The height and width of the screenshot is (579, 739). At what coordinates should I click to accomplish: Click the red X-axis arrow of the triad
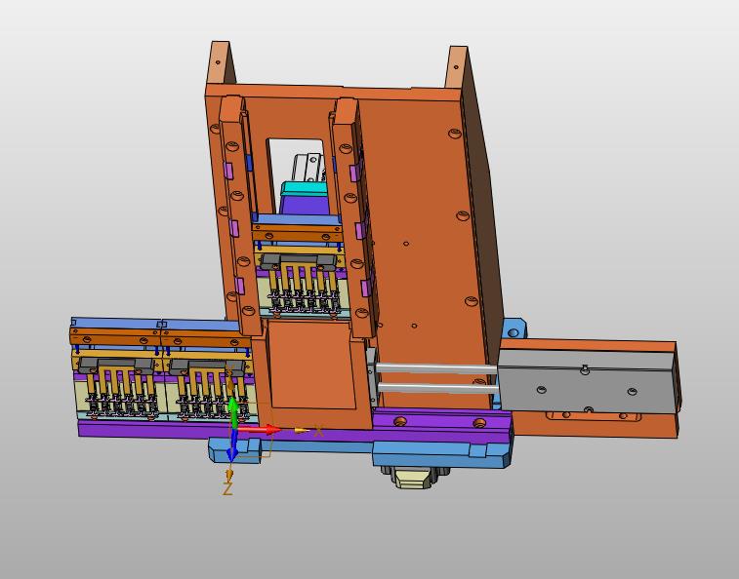pos(259,429)
